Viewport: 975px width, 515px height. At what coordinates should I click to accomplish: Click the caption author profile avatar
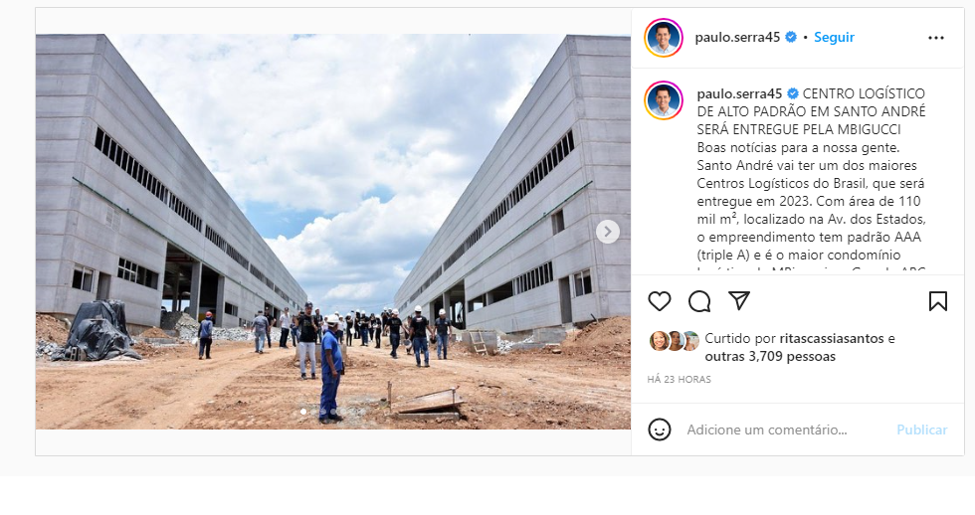coord(664,100)
